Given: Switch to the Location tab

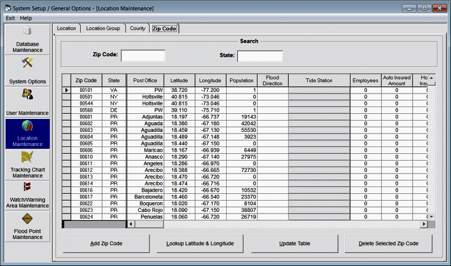Looking at the screenshot, I should 67,28.
